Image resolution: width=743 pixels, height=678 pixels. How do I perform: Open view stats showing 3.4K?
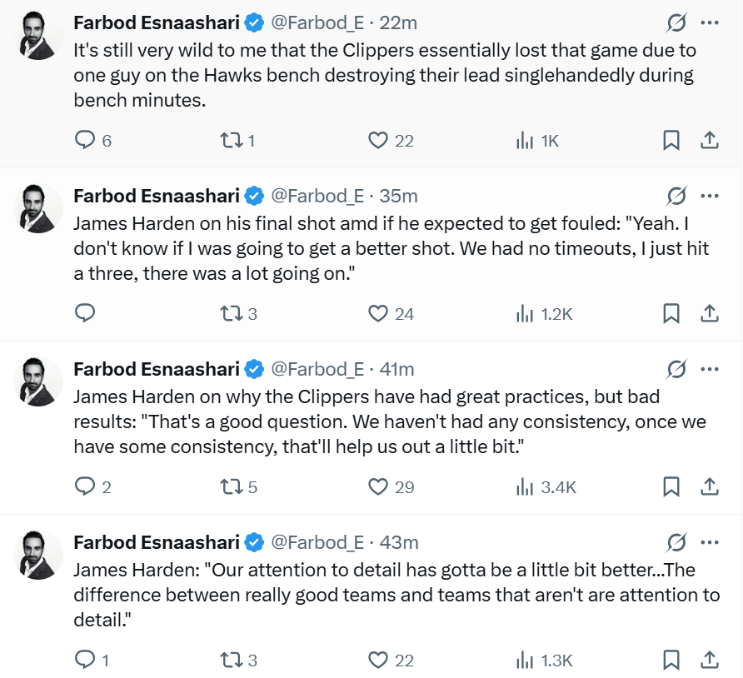[x=525, y=487]
